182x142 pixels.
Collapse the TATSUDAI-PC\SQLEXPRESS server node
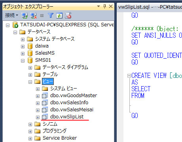tap(8, 25)
